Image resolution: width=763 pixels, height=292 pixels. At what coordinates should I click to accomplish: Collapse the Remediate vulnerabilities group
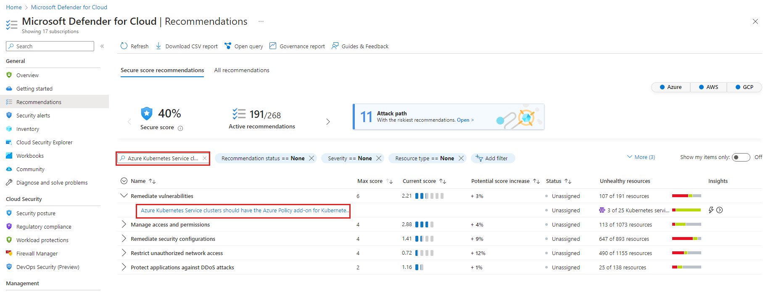click(124, 196)
